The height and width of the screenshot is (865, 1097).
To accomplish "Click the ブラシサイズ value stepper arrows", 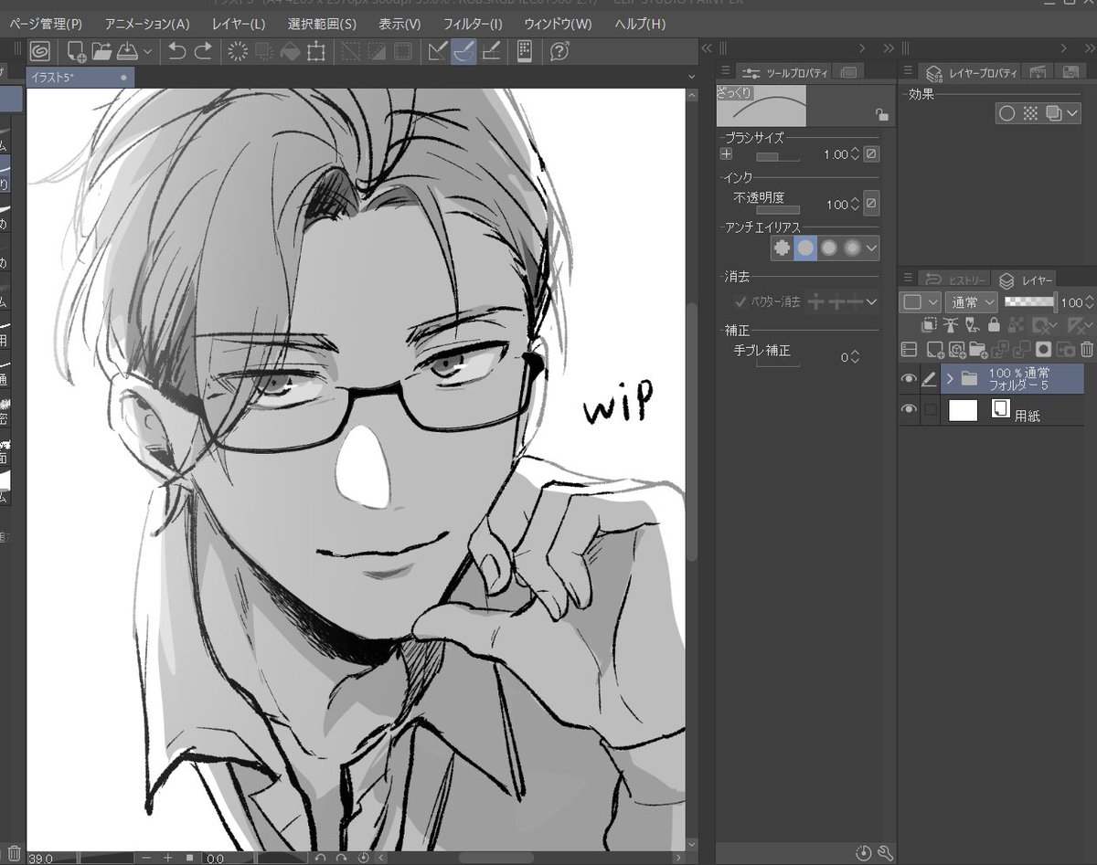I will (x=855, y=154).
